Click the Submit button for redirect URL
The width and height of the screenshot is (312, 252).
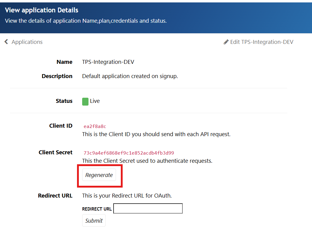point(94,221)
